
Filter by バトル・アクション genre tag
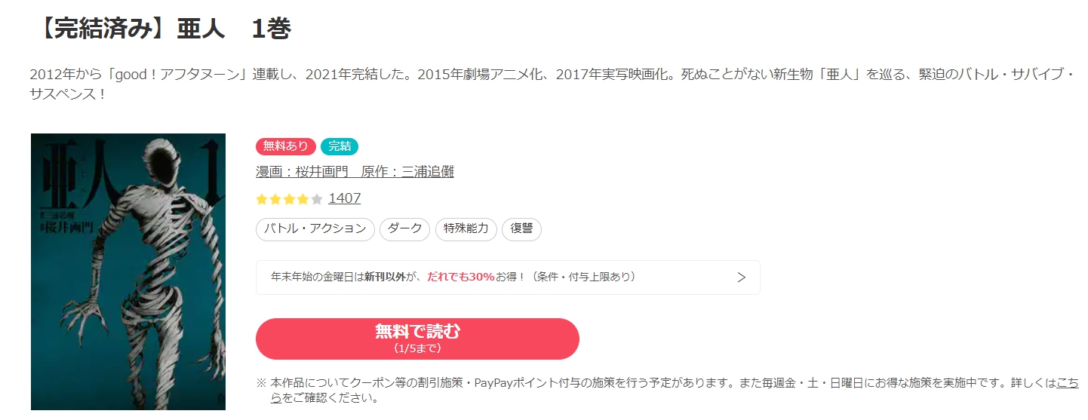315,229
